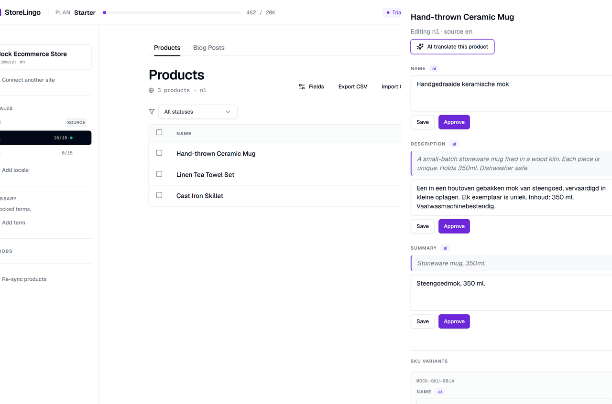This screenshot has height=404, width=612.
Task: Open the Cast Iron Skillet row
Action: pyautogui.click(x=275, y=196)
